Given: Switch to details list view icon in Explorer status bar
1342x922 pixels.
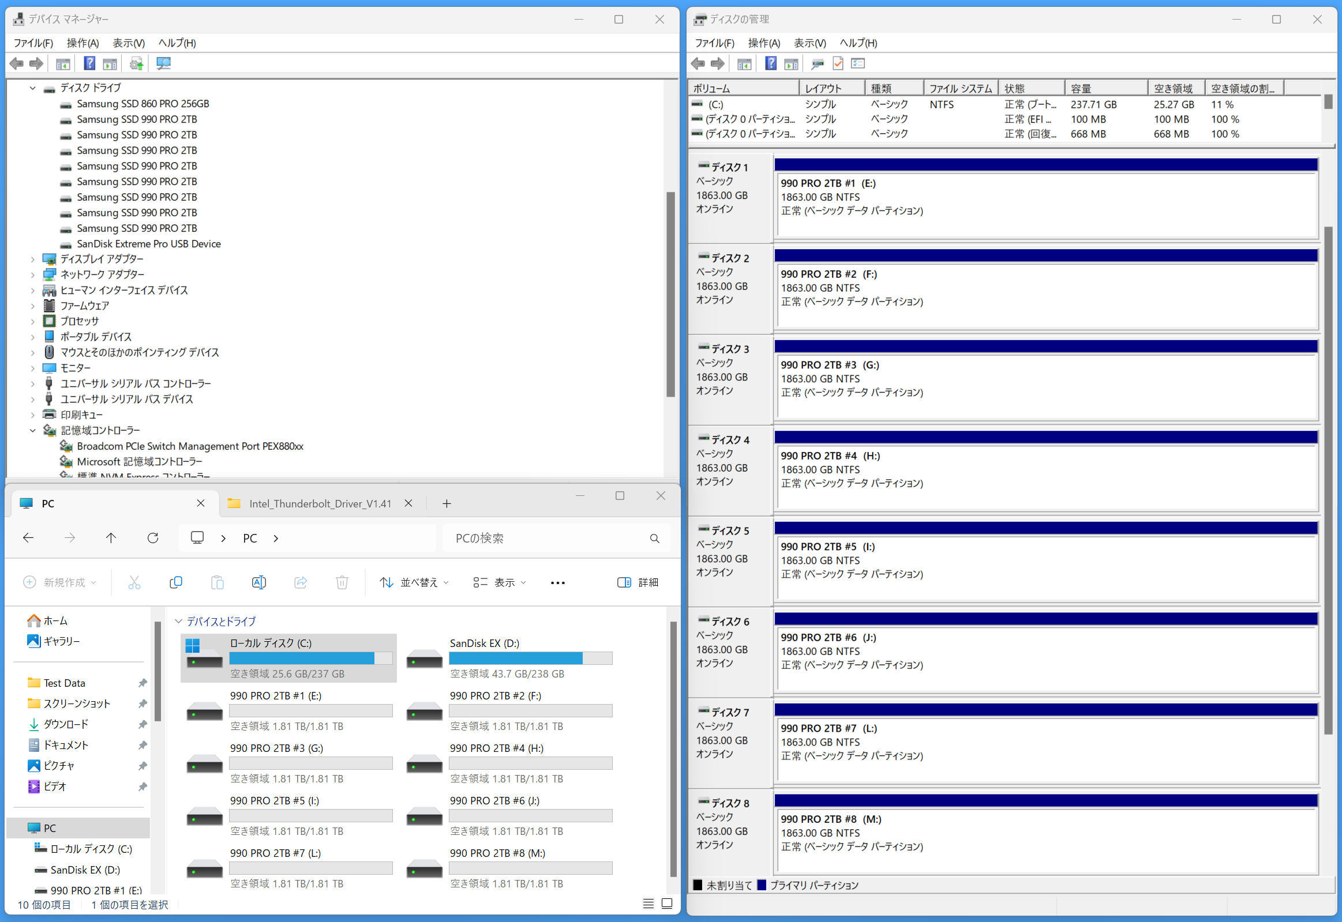Looking at the screenshot, I should [648, 904].
